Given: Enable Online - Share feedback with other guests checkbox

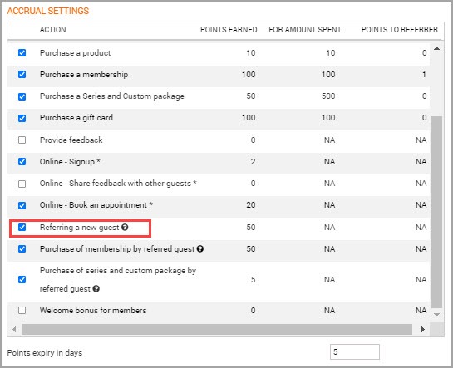Looking at the screenshot, I should (x=22, y=184).
